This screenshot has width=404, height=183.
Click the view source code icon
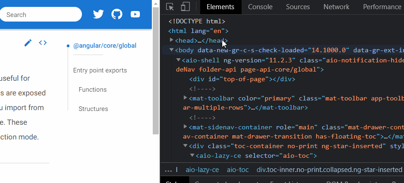click(x=43, y=43)
